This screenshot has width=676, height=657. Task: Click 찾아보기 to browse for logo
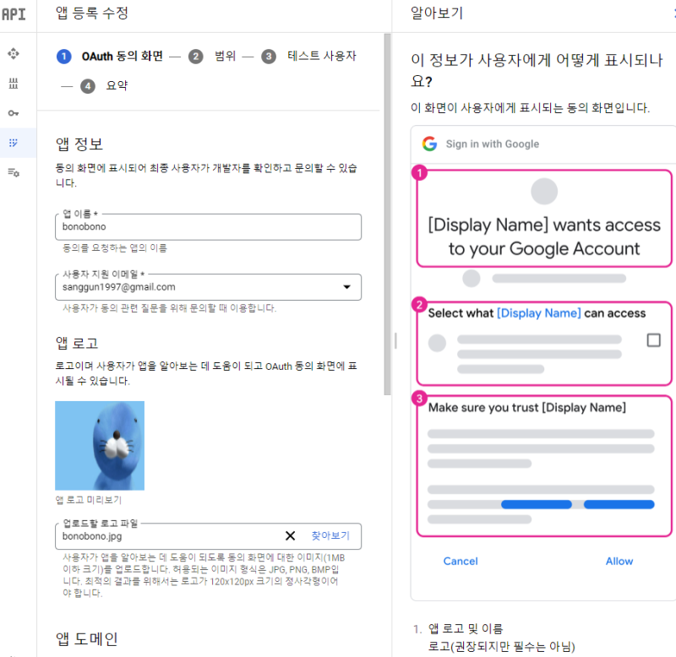click(330, 535)
